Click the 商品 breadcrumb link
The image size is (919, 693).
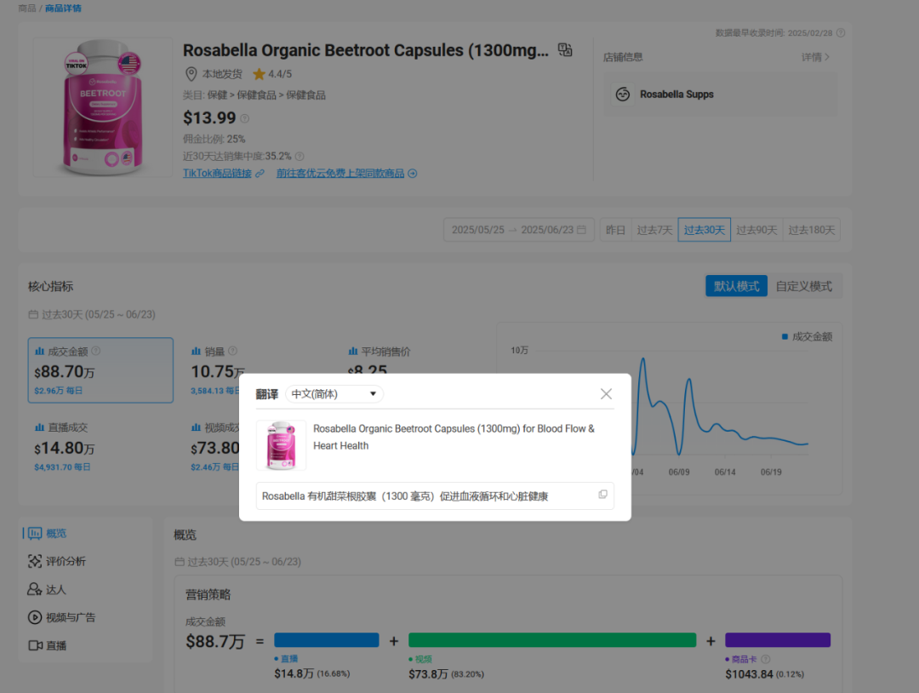coord(27,9)
